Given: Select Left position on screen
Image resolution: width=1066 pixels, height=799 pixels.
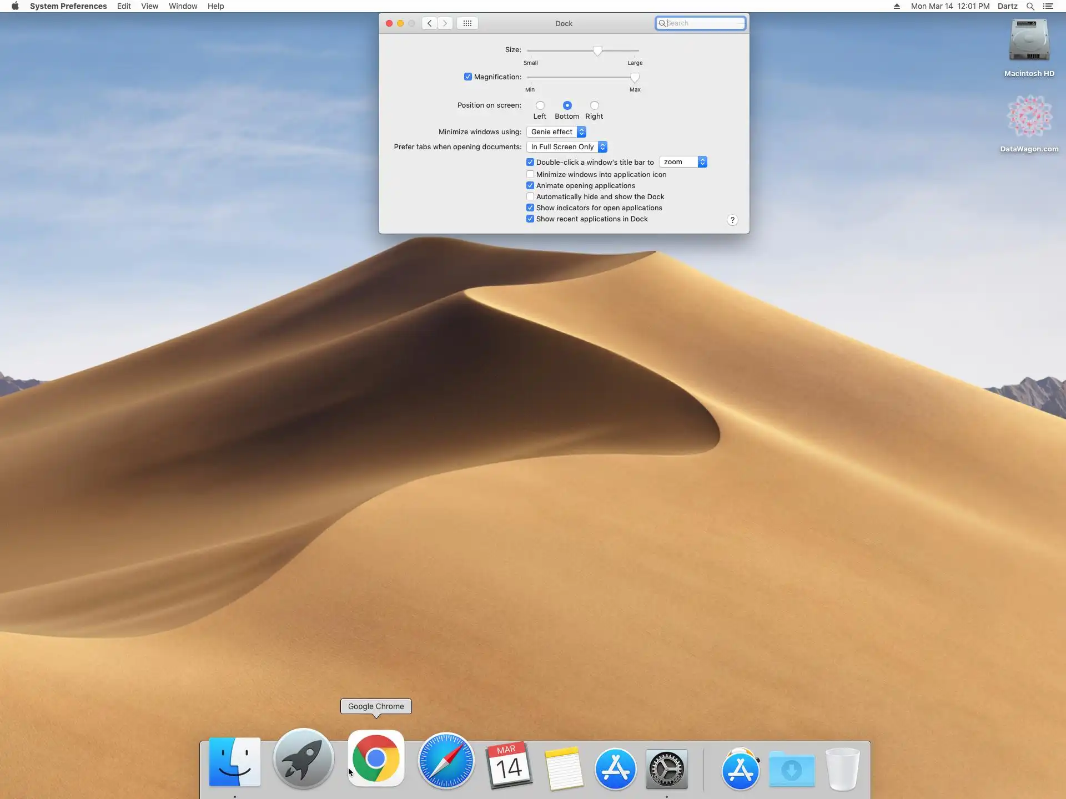Looking at the screenshot, I should [540, 105].
